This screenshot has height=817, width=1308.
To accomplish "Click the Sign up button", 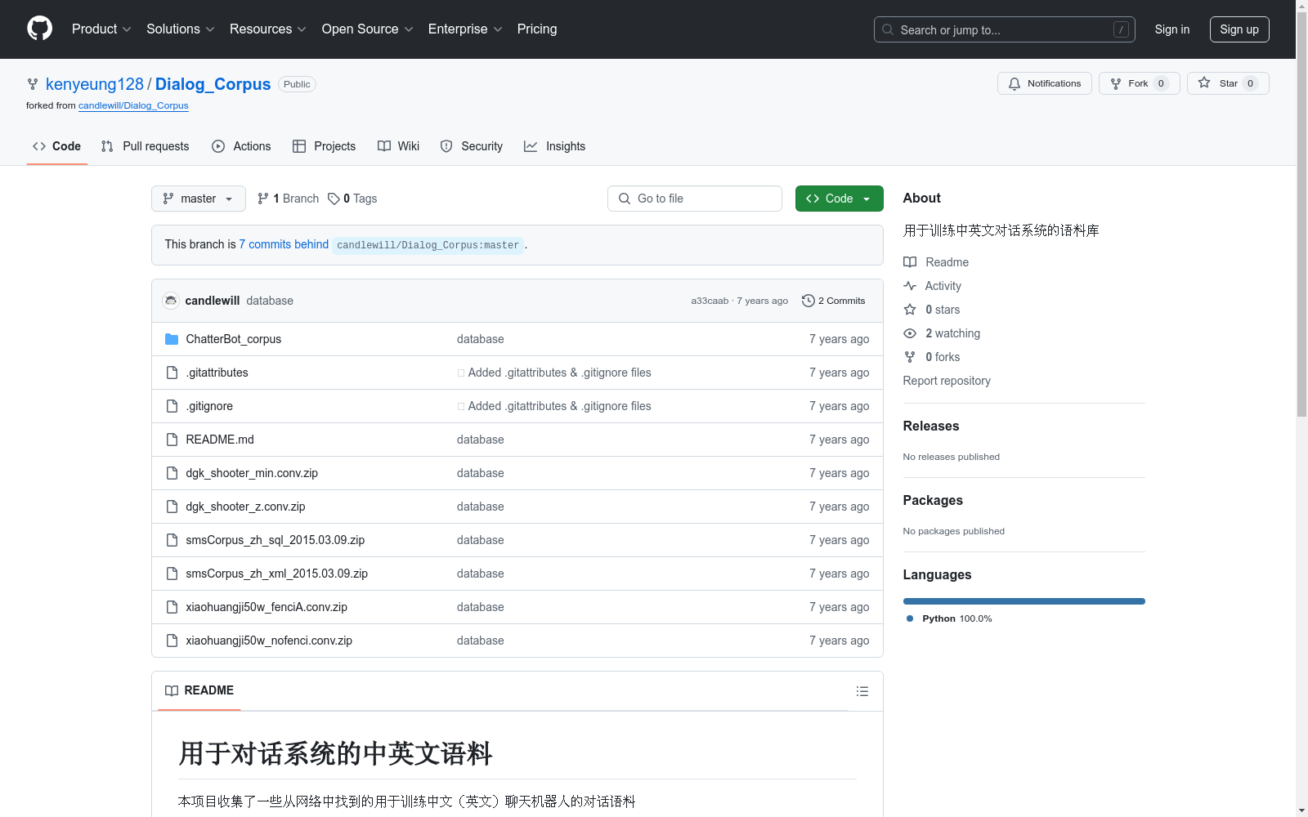I will (x=1239, y=29).
